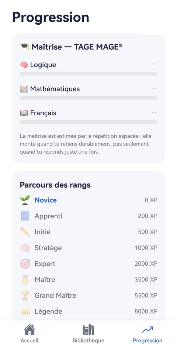Tap the open book icon beside Français

[x=24, y=113]
